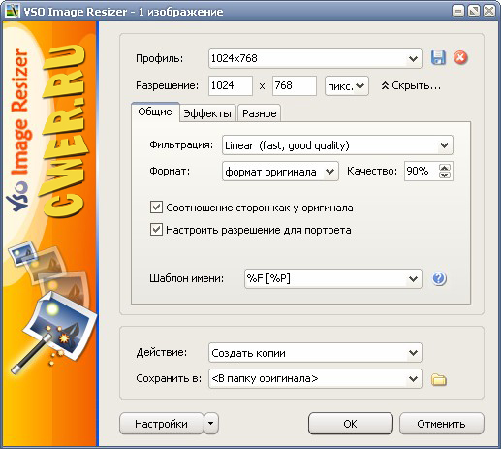
Task: Collapse options via 'Скрыть...' link
Action: click(x=411, y=85)
